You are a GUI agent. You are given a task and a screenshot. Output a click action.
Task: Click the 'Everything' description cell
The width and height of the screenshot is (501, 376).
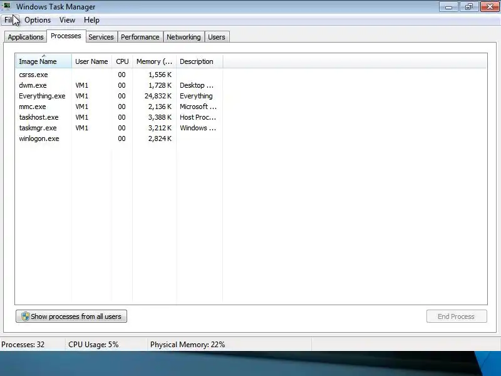pyautogui.click(x=196, y=96)
